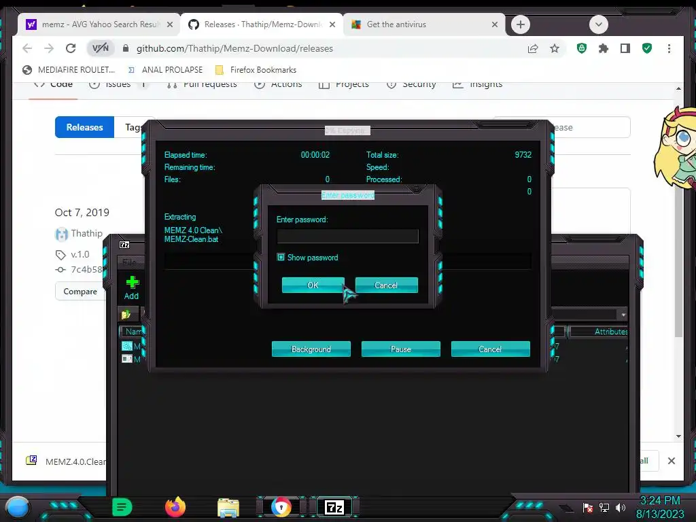Pause the 7-Zip extraction
This screenshot has width=696, height=522.
click(x=400, y=349)
